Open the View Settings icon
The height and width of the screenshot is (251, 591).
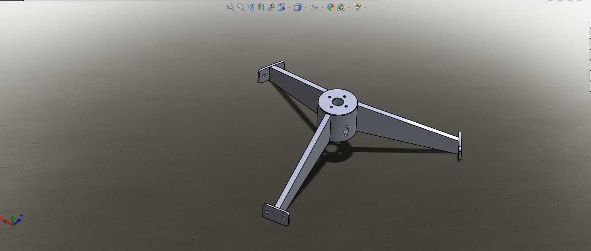pos(357,7)
